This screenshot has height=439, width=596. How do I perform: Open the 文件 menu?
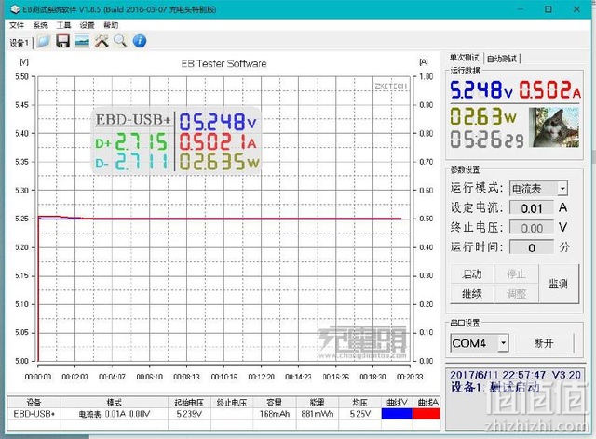coord(17,25)
